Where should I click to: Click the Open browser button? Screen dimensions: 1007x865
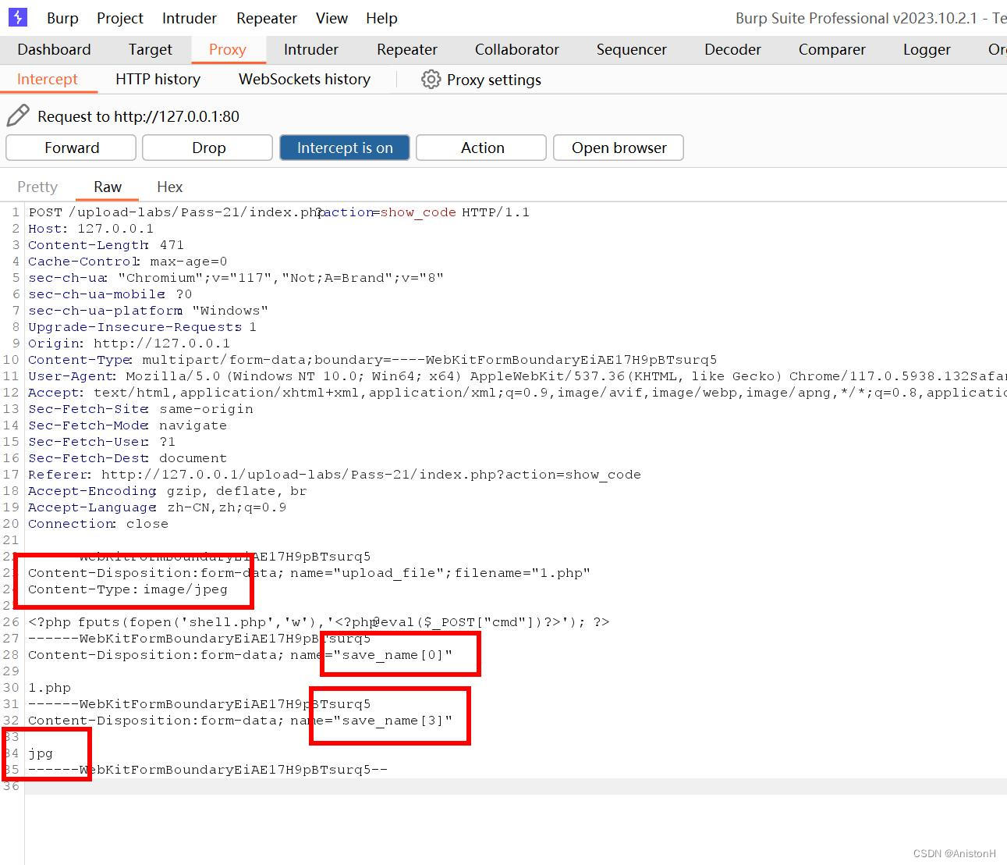[x=619, y=148]
